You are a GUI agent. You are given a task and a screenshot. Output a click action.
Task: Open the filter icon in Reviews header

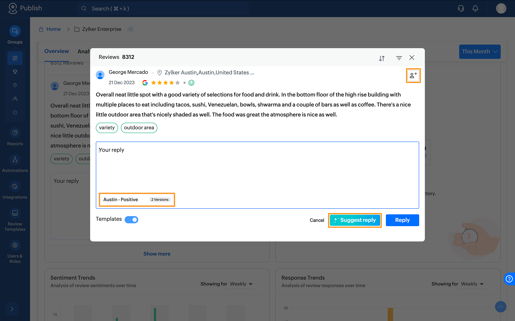399,58
